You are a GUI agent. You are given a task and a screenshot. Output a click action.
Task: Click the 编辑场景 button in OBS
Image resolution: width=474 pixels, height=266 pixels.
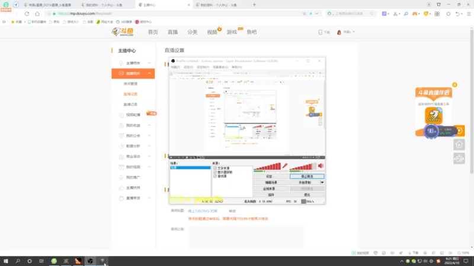pyautogui.click(x=271, y=183)
